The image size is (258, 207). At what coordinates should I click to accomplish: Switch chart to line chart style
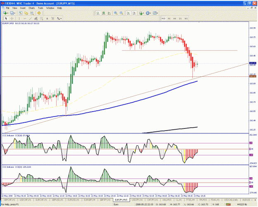coord(109,13)
